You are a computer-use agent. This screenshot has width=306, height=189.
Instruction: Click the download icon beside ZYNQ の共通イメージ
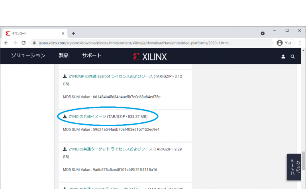[x=65, y=116]
